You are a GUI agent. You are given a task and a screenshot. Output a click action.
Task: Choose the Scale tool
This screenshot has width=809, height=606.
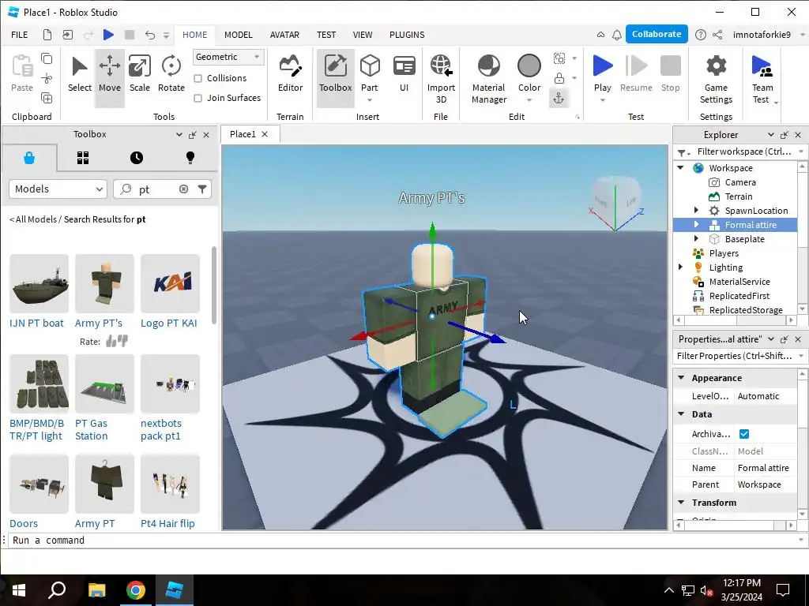tap(139, 75)
